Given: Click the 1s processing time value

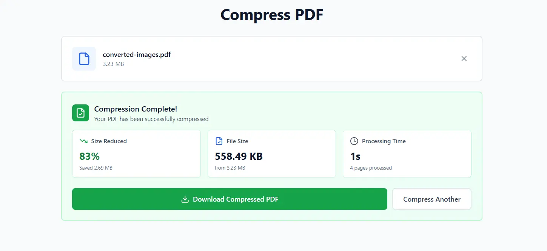Looking at the screenshot, I should [355, 156].
